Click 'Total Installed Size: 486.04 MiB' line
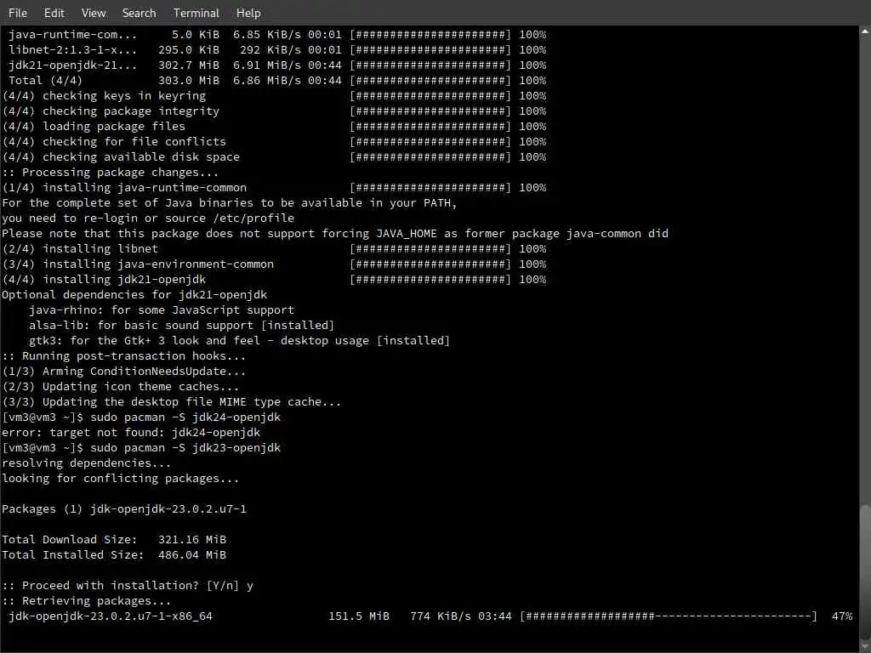The image size is (871, 653). [x=114, y=554]
